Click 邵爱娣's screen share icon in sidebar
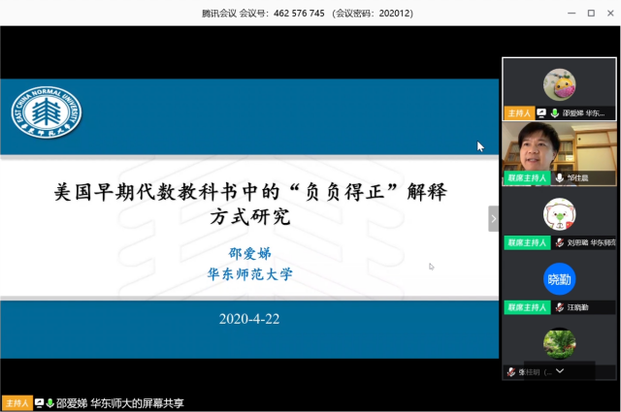 click(541, 113)
